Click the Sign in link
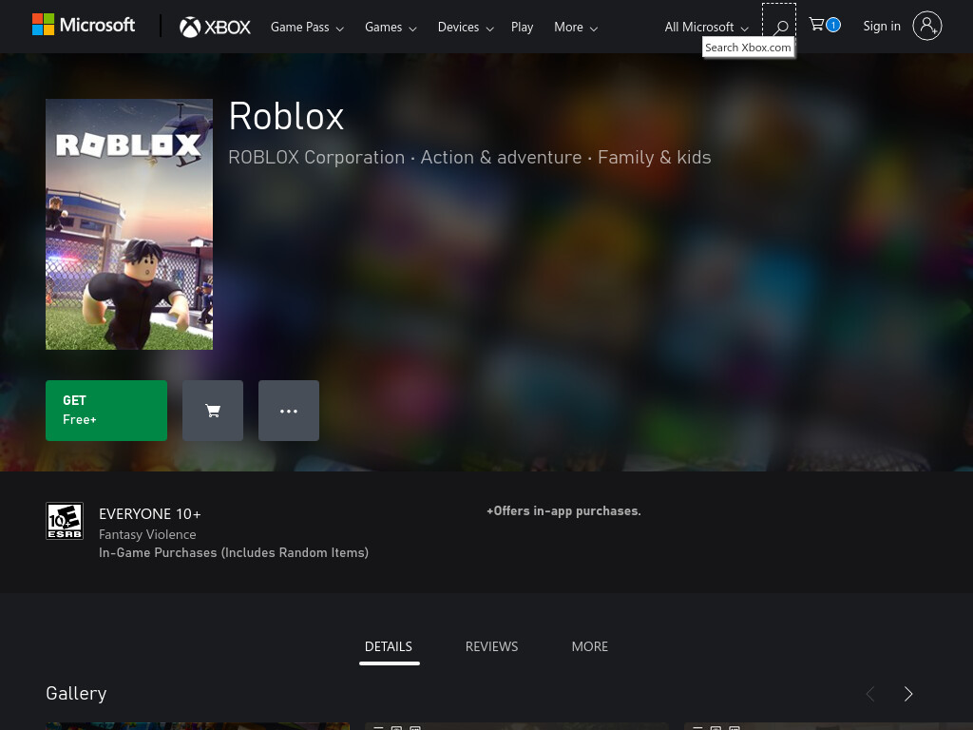The width and height of the screenshot is (973, 730). click(882, 26)
